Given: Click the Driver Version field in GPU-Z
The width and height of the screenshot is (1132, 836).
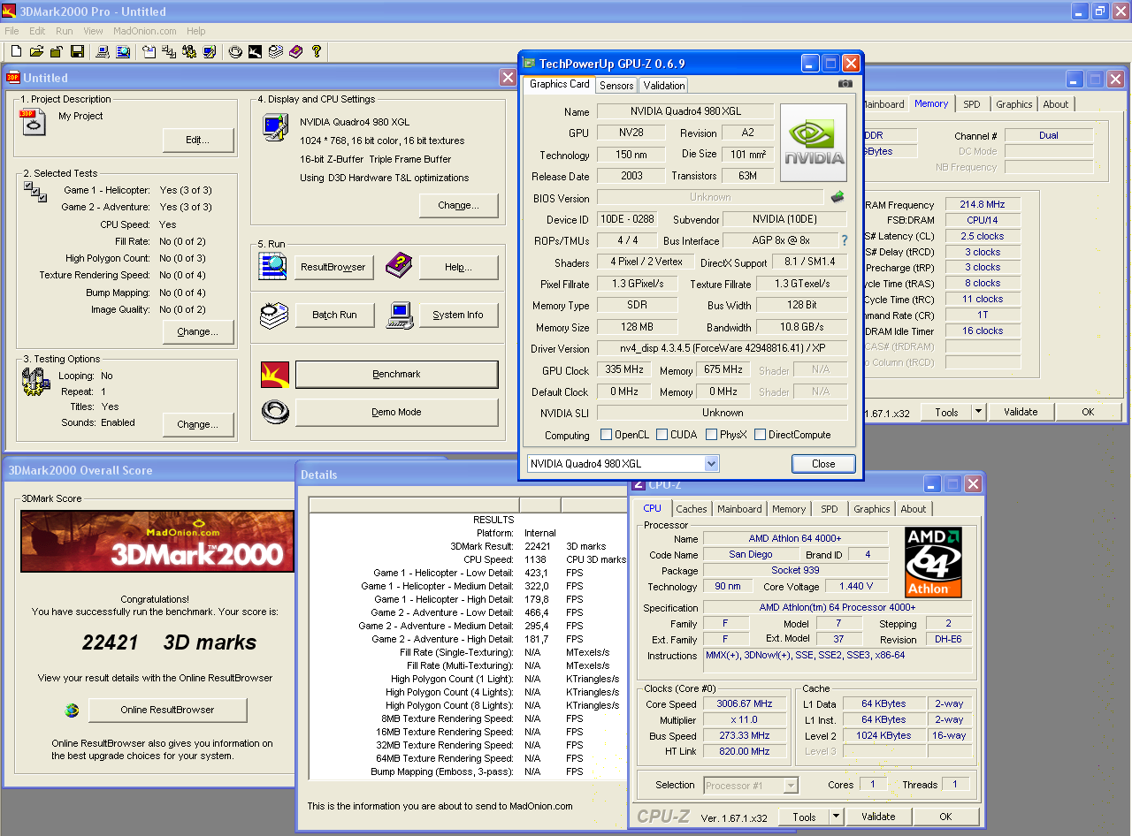Looking at the screenshot, I should (723, 349).
